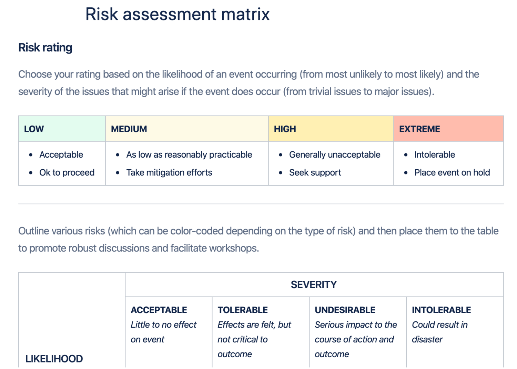Image resolution: width=517 pixels, height=369 pixels.
Task: Select the ACCEPTABLE severity column heading
Action: point(159,310)
